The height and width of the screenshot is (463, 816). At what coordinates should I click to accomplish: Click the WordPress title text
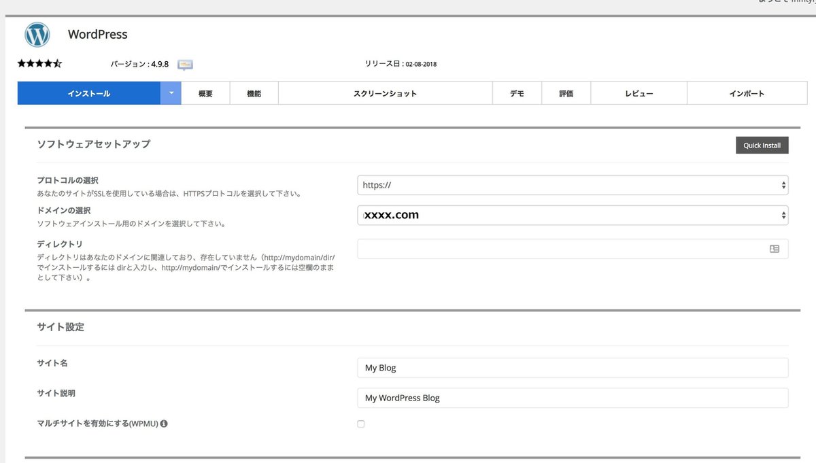[98, 34]
